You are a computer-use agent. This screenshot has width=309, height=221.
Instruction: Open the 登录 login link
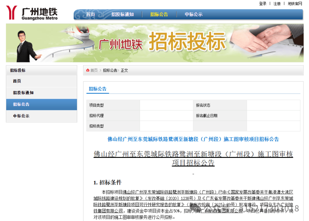[263, 4]
